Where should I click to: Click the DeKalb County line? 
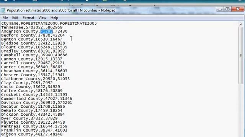tap(32, 110)
